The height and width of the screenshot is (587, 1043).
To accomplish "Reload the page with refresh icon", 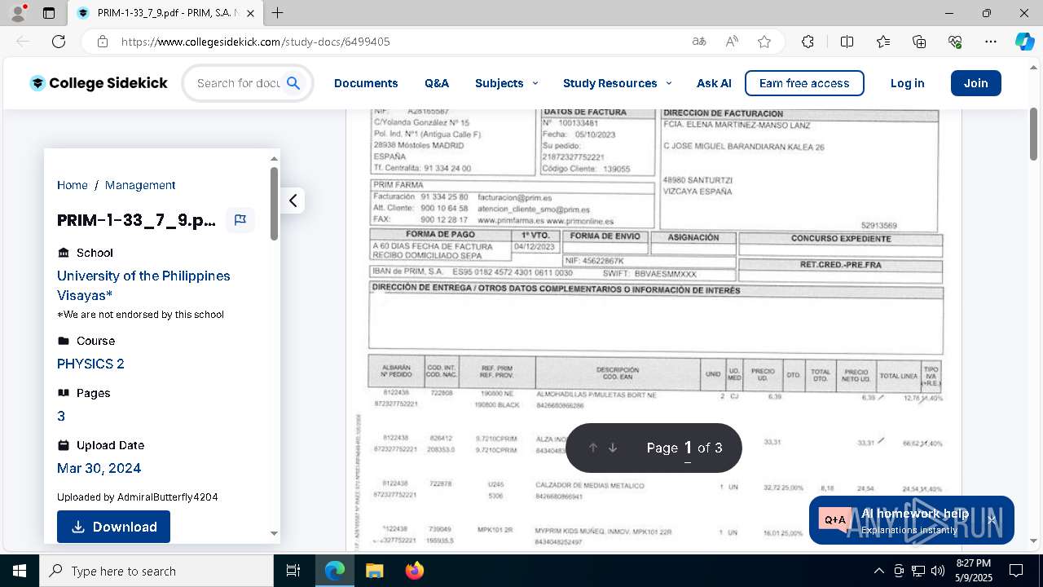I will point(59,42).
